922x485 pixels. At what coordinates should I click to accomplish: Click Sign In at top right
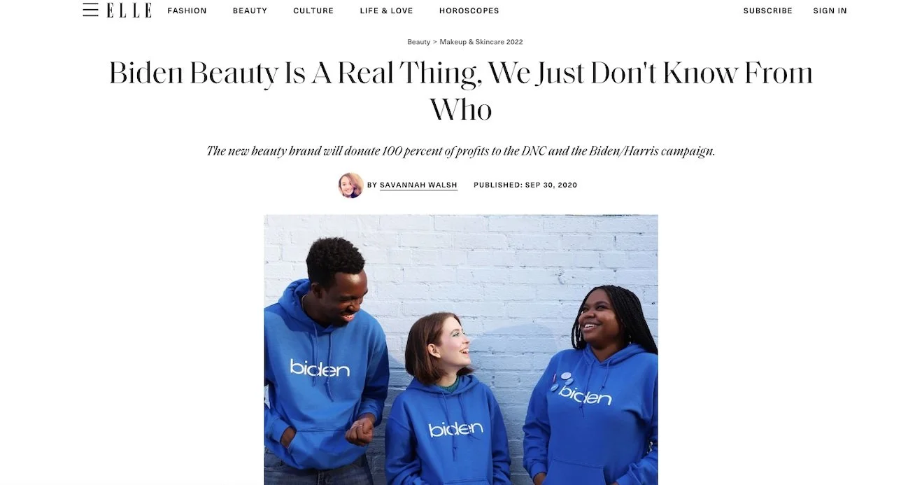(x=830, y=10)
